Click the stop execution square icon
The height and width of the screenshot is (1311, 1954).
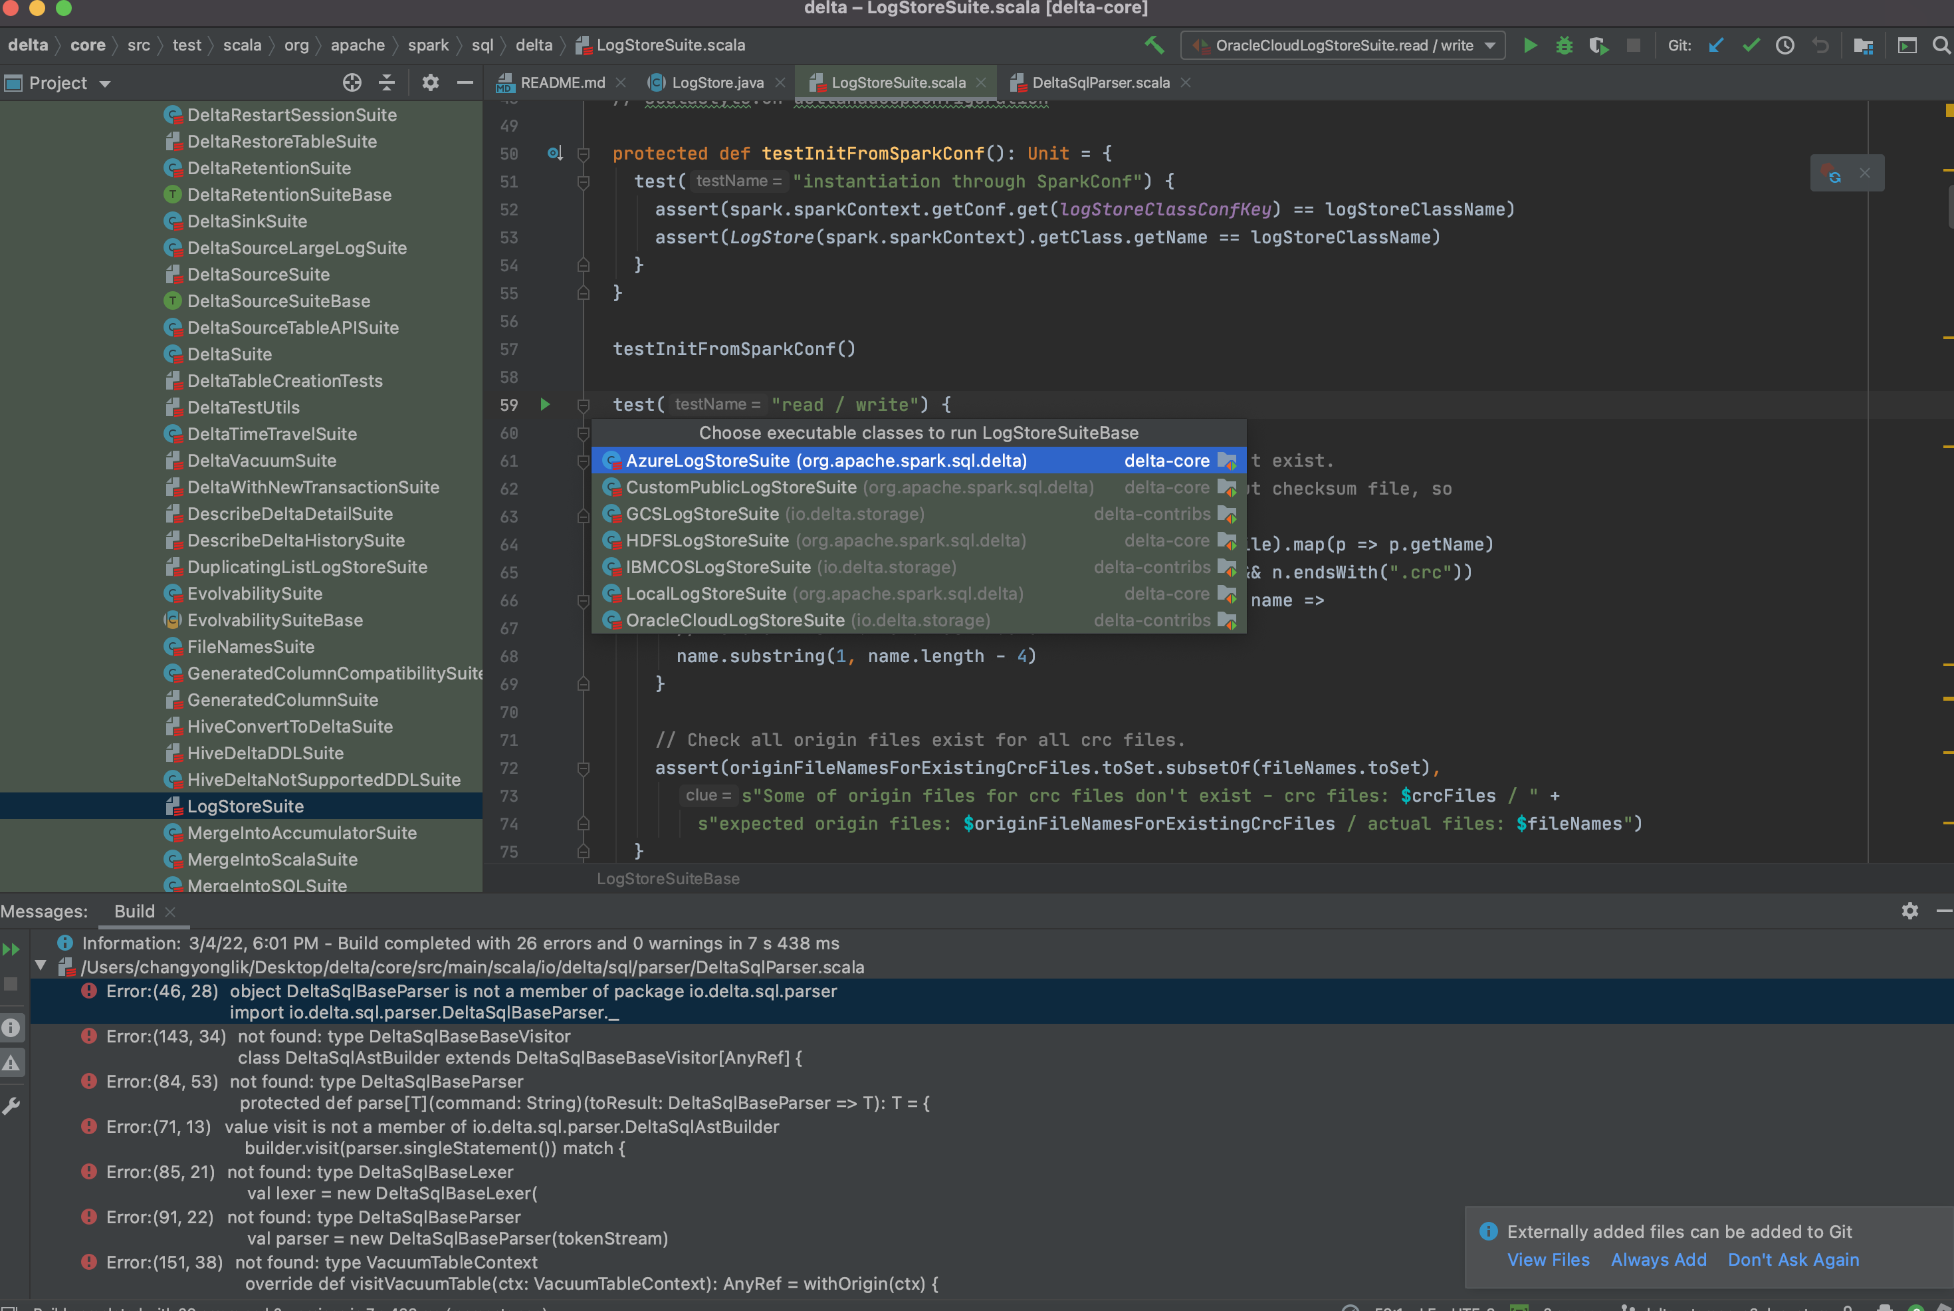pos(1634,45)
